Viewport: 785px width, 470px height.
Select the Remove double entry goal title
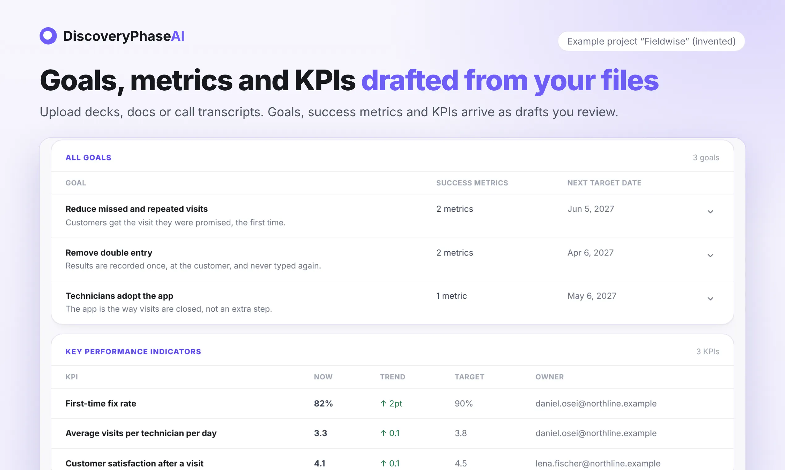point(109,253)
